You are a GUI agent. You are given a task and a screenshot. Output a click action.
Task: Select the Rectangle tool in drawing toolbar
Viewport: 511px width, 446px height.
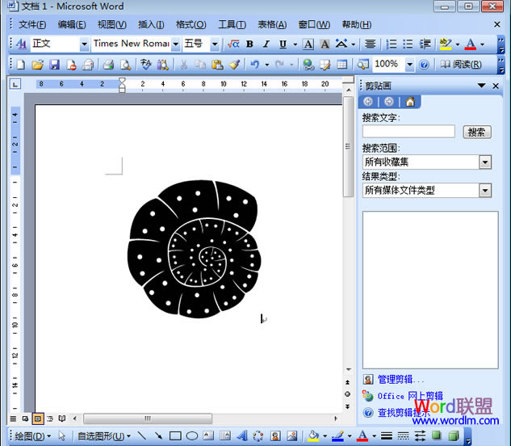pyautogui.click(x=175, y=436)
